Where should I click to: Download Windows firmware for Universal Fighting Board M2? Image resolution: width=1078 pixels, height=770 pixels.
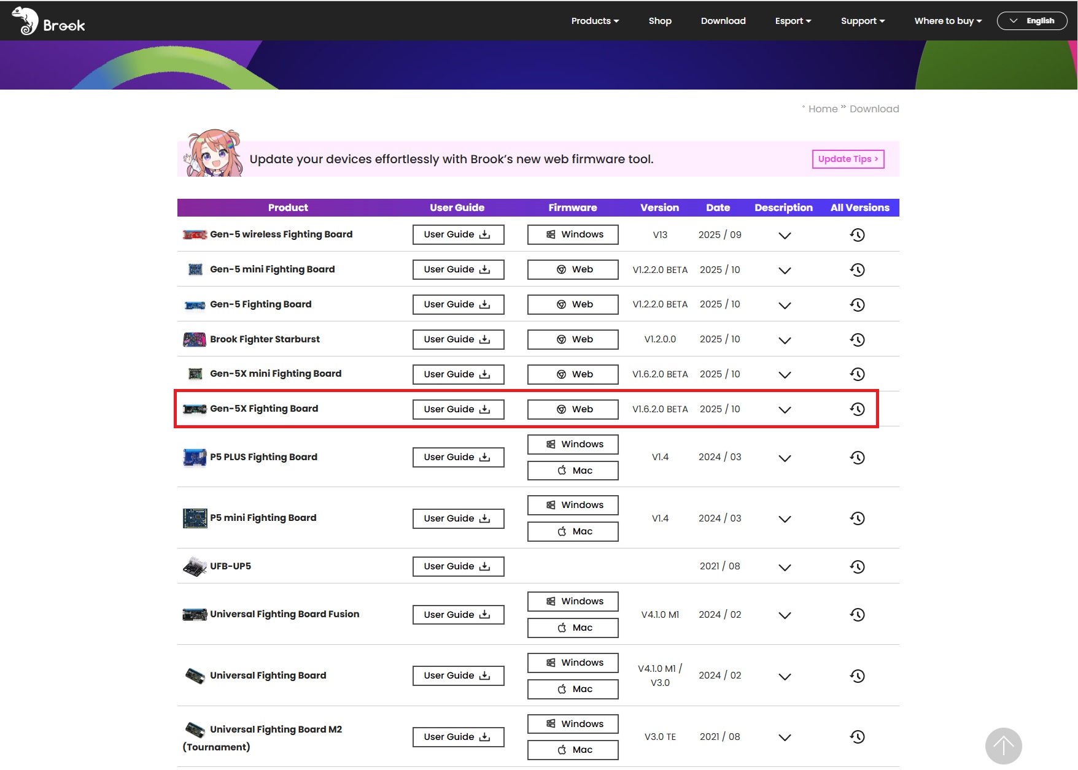click(573, 724)
